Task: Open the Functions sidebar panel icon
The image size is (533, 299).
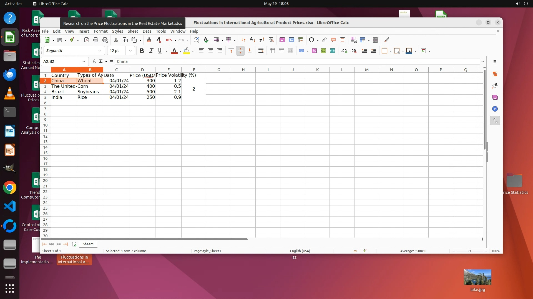Action: [x=495, y=120]
